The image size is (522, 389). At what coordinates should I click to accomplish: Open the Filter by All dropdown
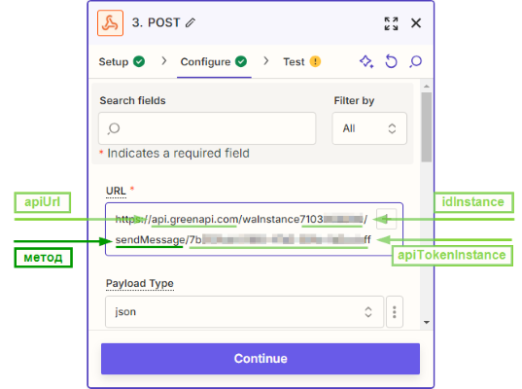369,128
